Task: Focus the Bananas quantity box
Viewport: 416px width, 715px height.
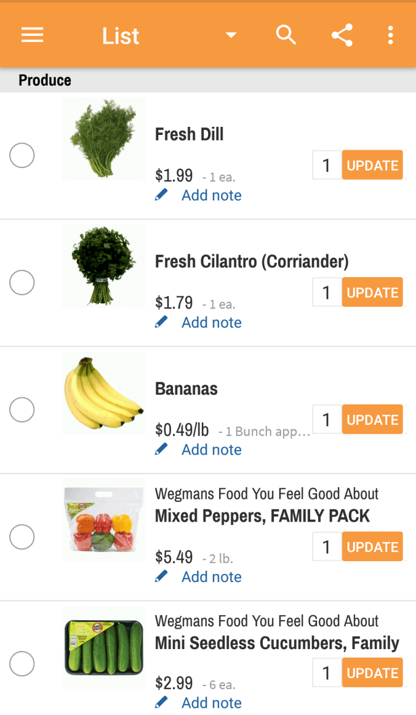Action: (327, 420)
